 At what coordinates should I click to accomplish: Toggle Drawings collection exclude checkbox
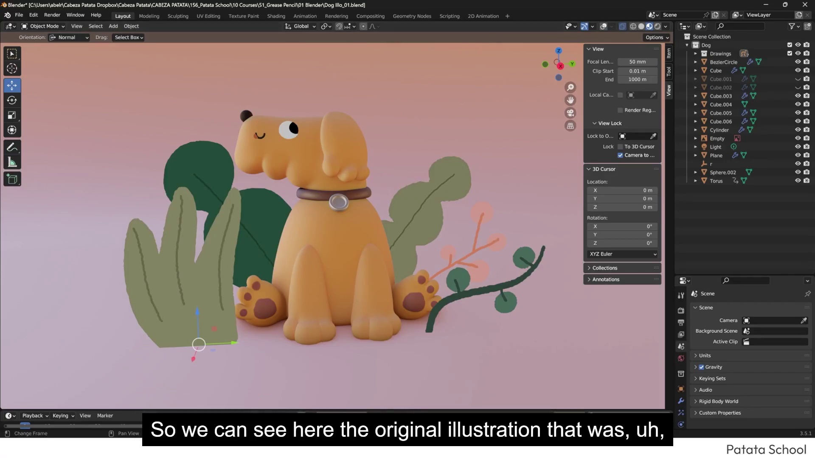pos(790,53)
